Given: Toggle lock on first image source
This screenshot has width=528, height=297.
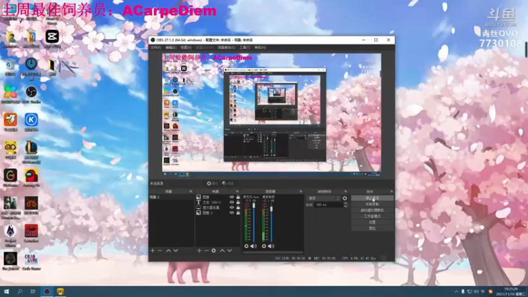Looking at the screenshot, I should (238, 197).
